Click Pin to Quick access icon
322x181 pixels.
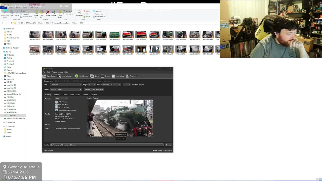pyautogui.click(x=5, y=12)
